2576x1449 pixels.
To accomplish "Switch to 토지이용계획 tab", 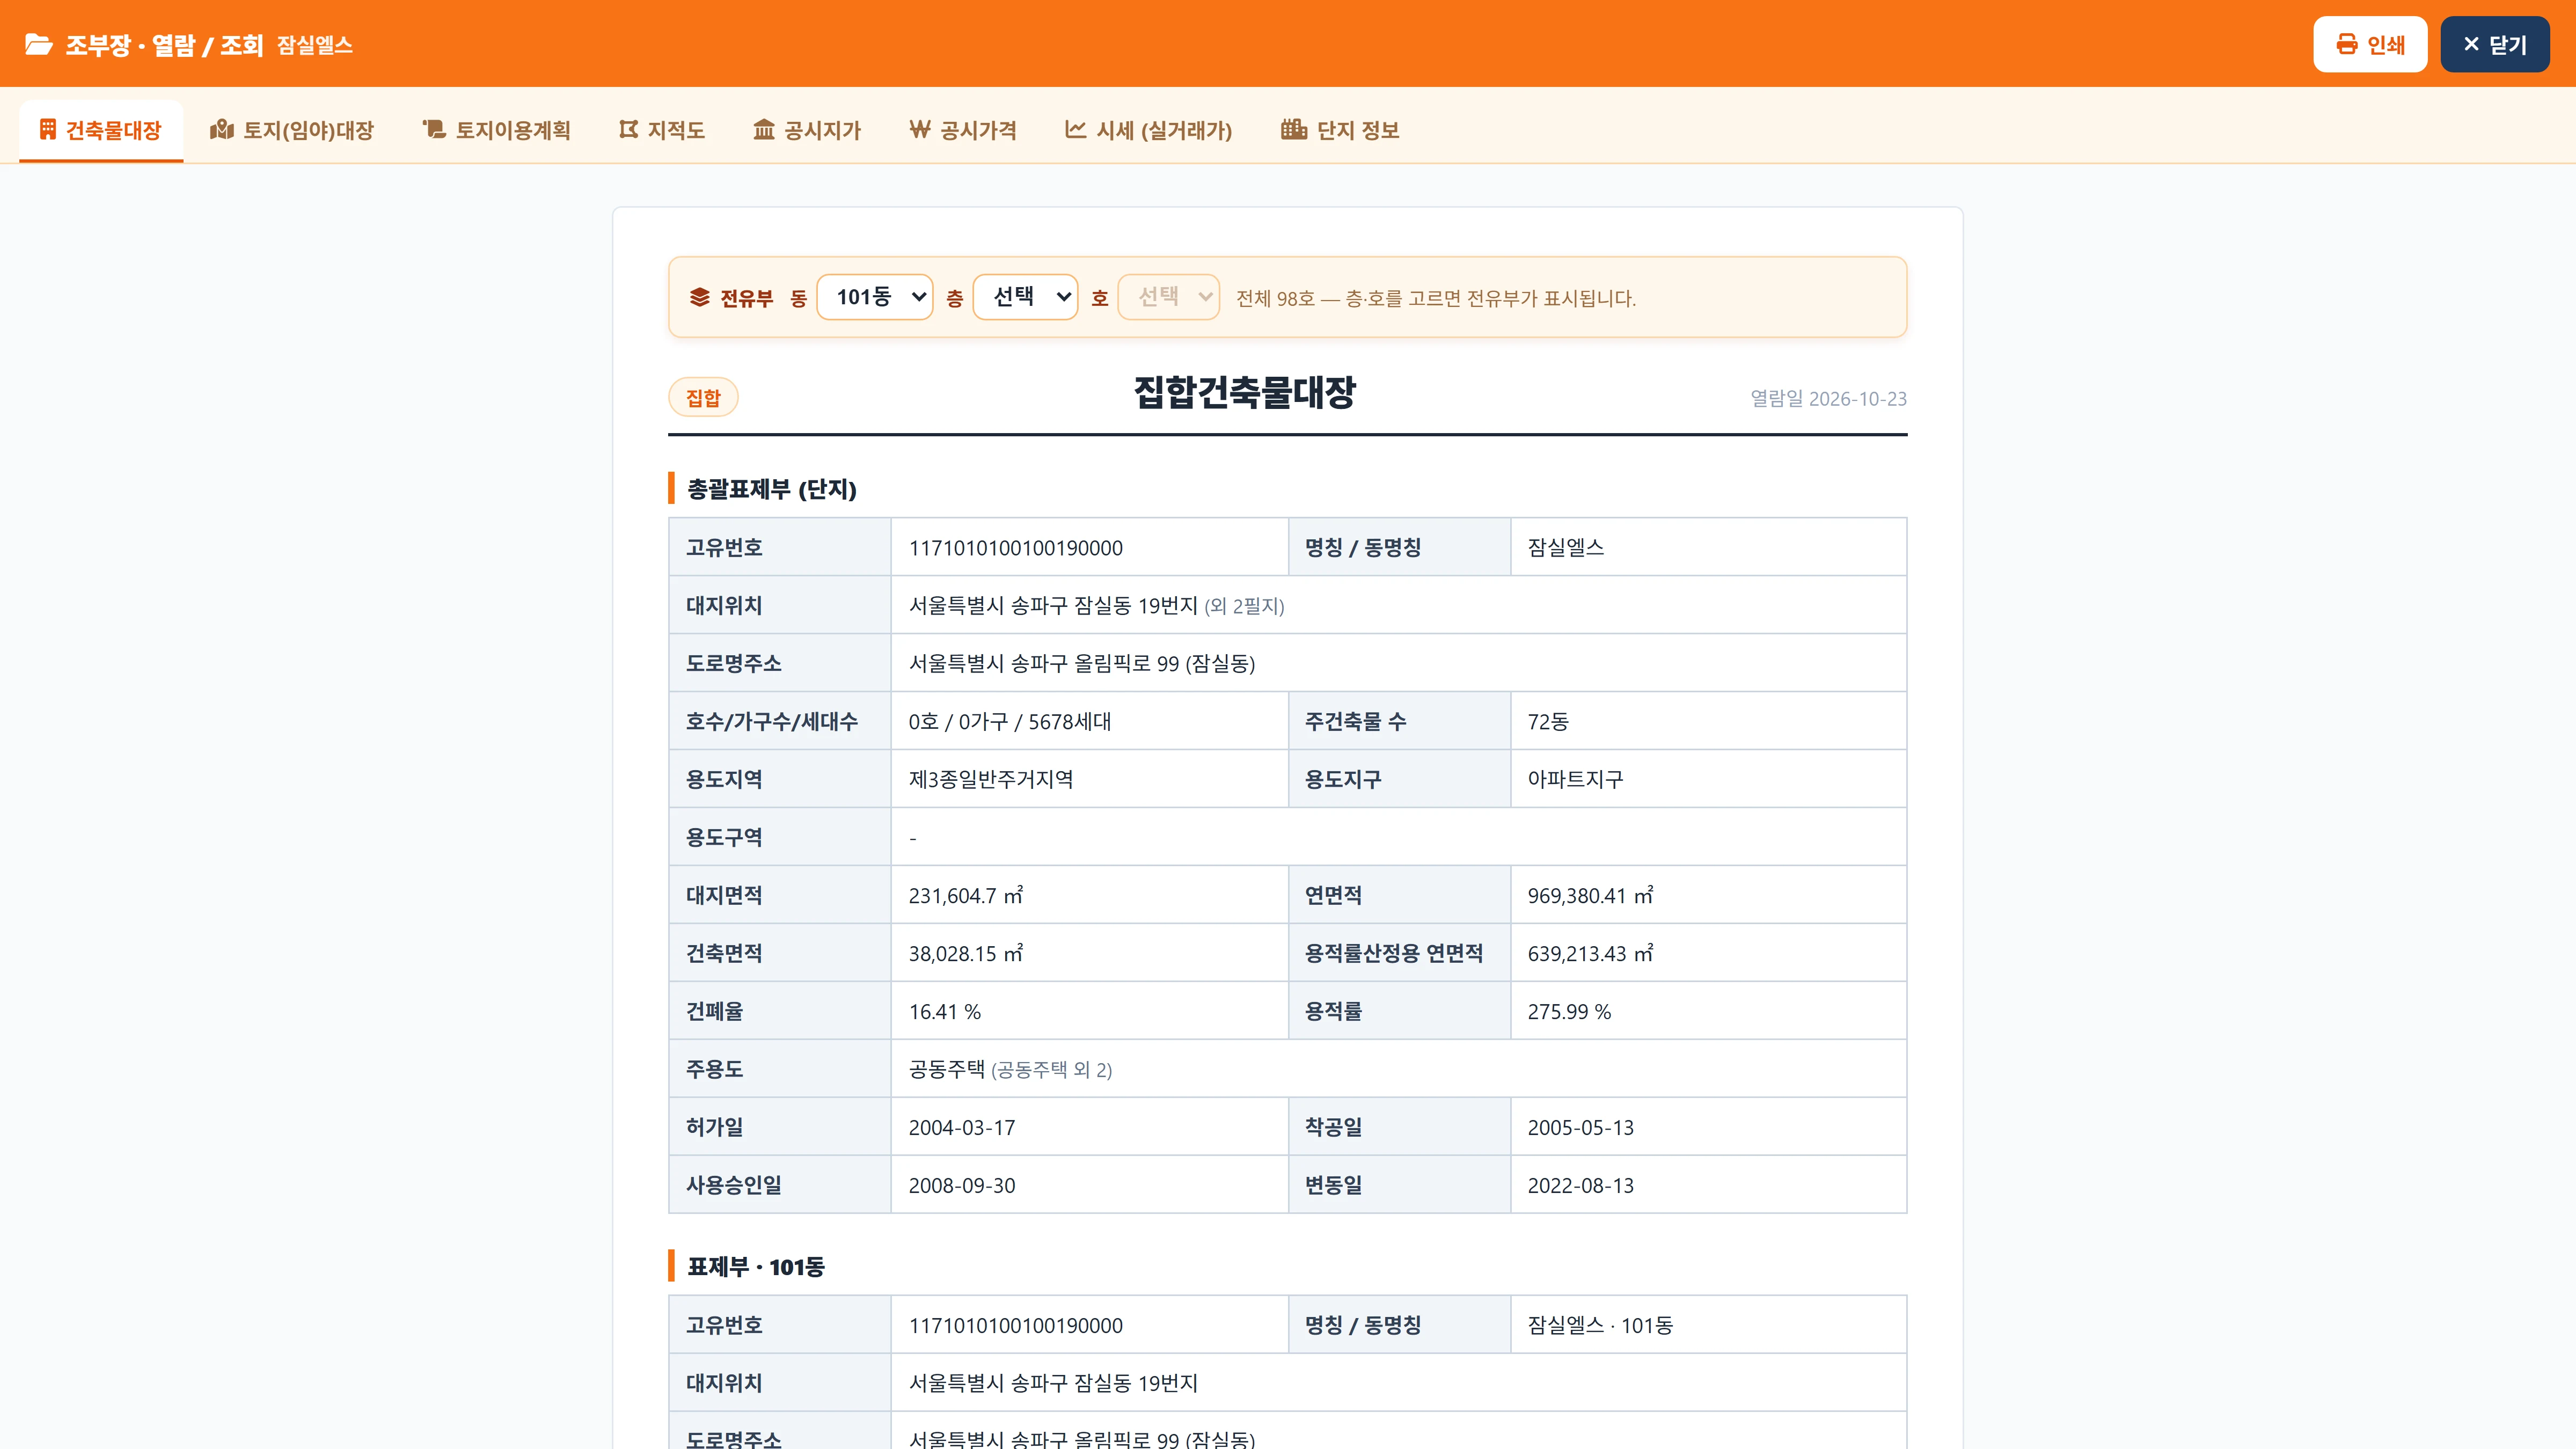I will click(497, 130).
